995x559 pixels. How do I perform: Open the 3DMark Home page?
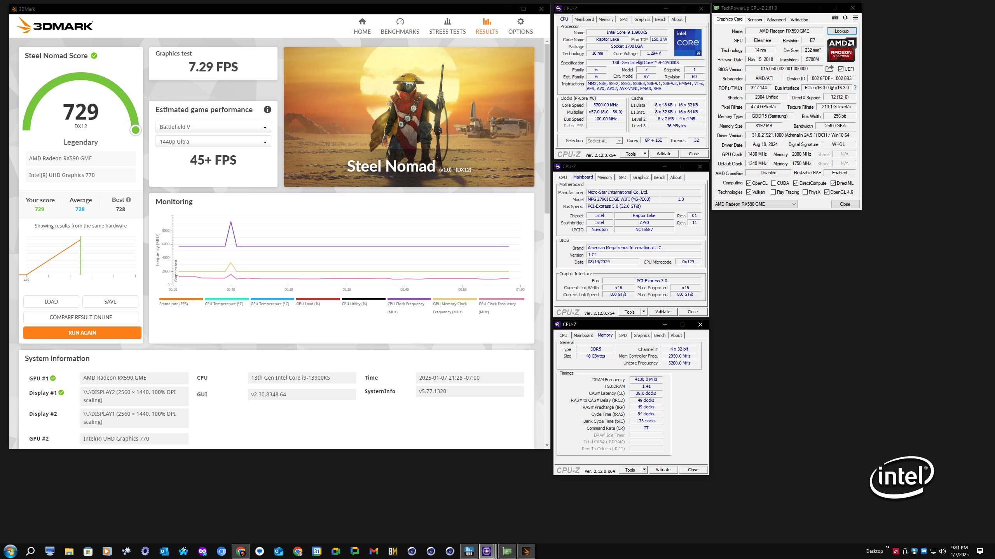click(362, 26)
